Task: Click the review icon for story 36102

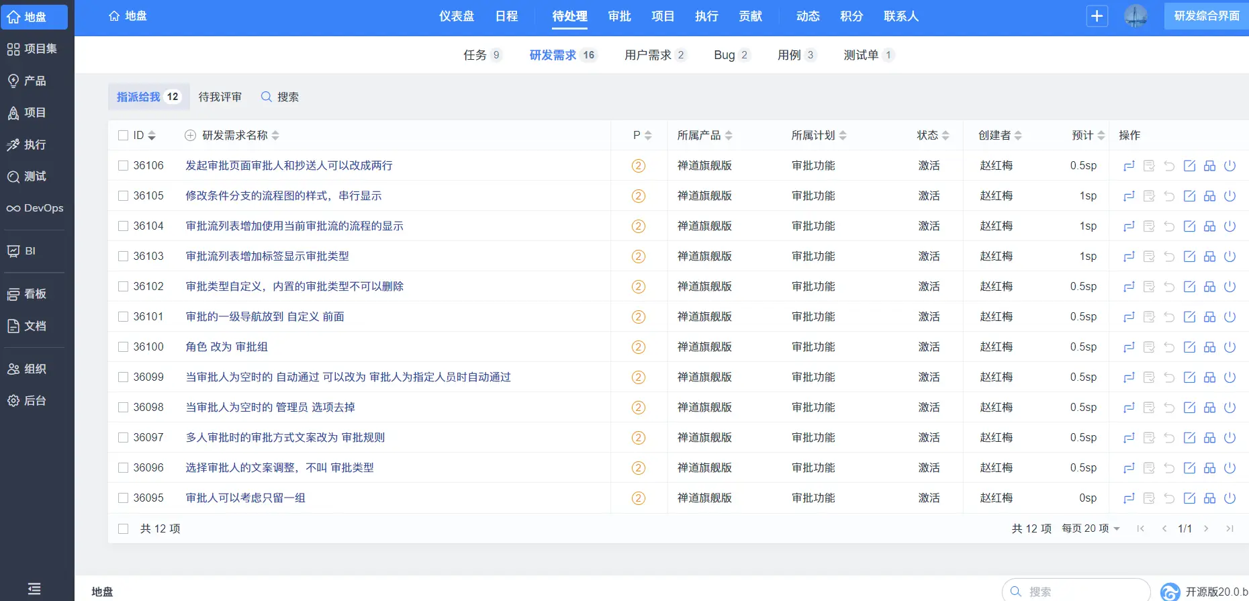Action: pyautogui.click(x=1149, y=287)
